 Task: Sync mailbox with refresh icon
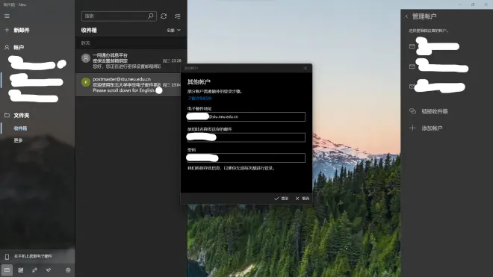click(164, 16)
